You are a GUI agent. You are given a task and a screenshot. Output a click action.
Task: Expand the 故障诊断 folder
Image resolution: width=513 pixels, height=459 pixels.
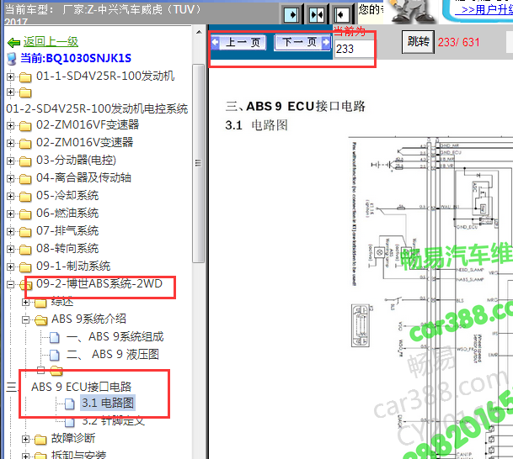25,439
